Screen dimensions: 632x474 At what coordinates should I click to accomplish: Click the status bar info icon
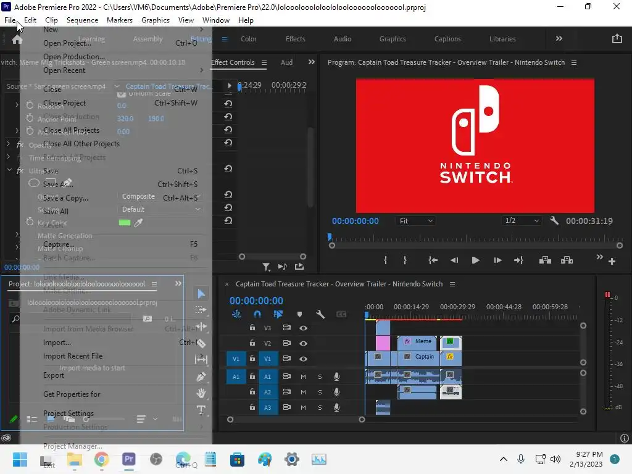pyautogui.click(x=625, y=438)
